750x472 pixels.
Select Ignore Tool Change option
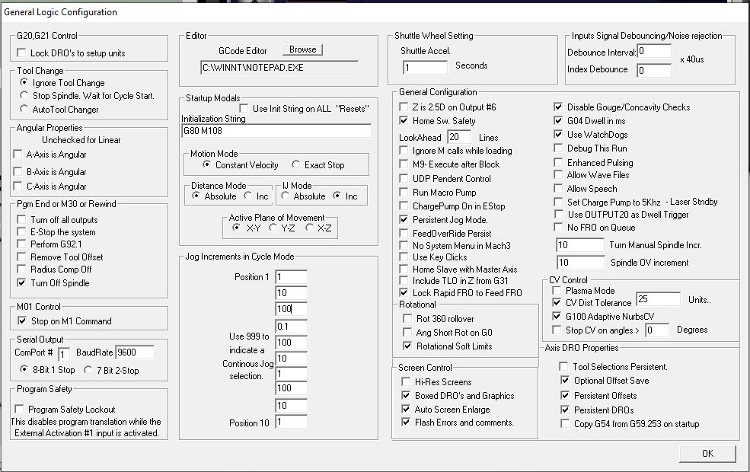24,83
